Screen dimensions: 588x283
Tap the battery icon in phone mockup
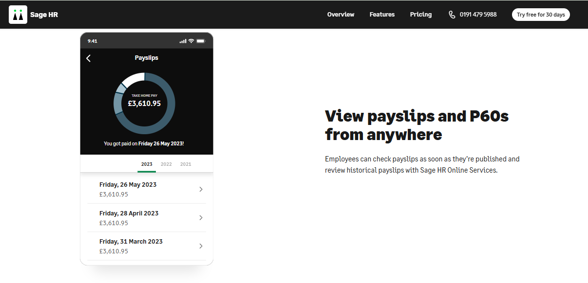[201, 41]
